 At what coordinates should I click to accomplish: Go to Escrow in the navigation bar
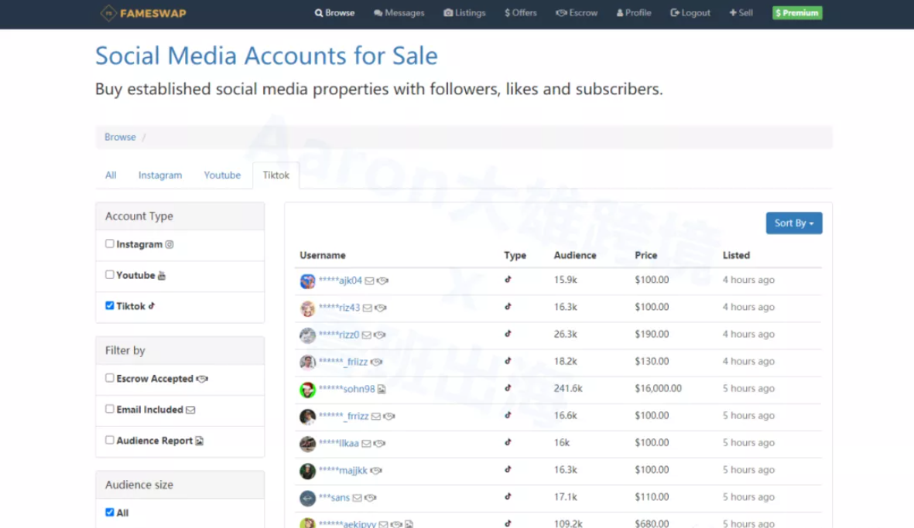pyautogui.click(x=577, y=13)
